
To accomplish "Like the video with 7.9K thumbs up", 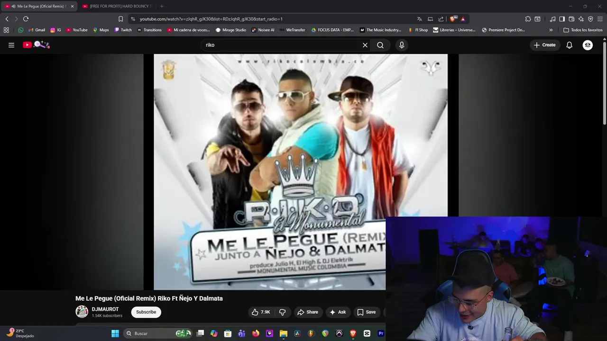I will 261,312.
